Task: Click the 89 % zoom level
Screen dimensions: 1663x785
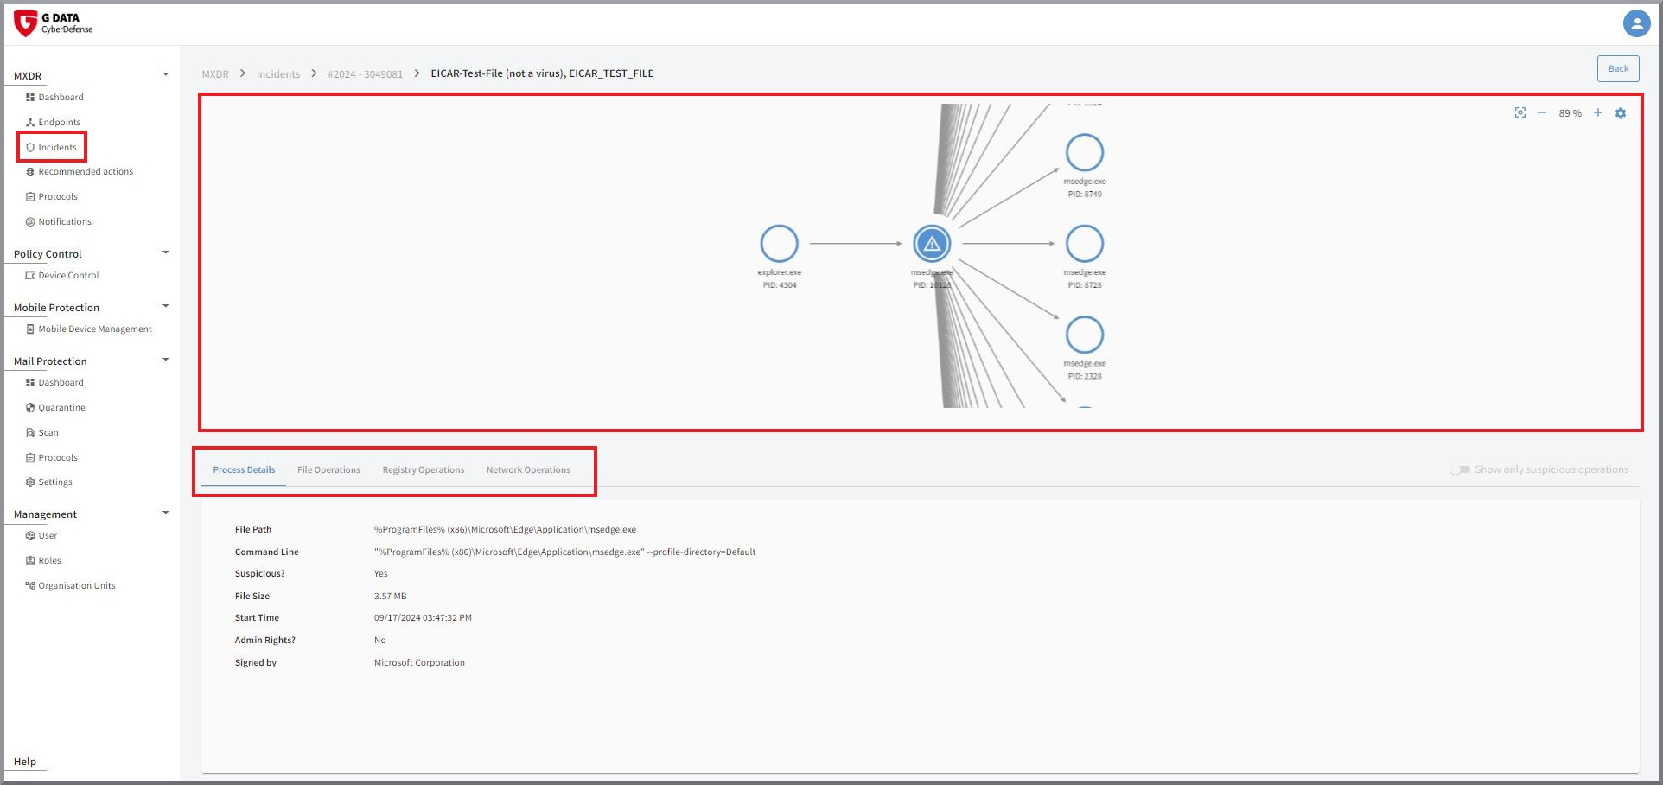Action: click(x=1570, y=113)
